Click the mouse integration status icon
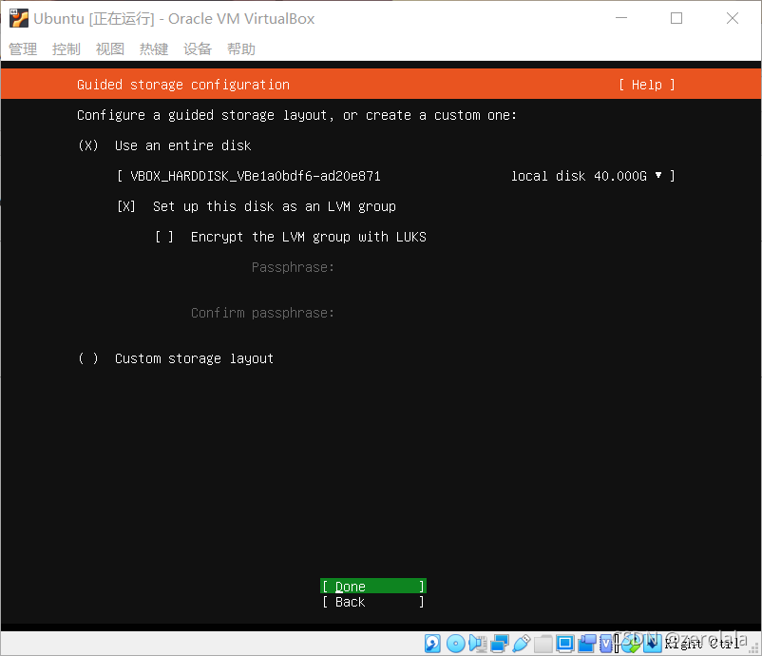Viewport: 762px width, 656px height. click(630, 644)
